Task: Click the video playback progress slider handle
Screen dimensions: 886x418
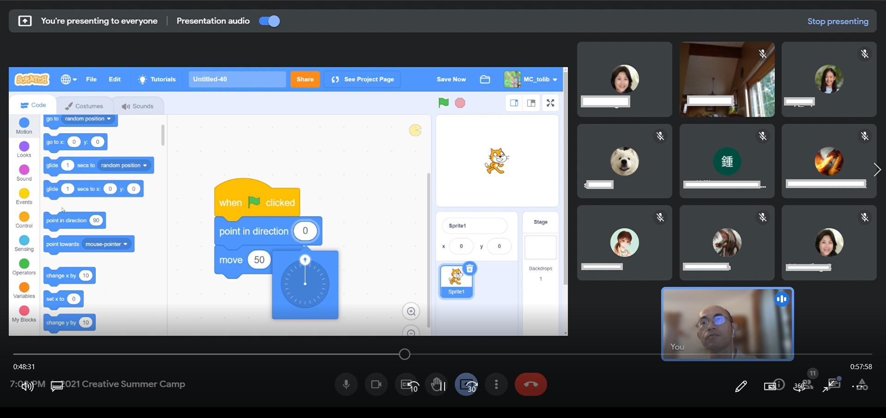Action: (x=404, y=354)
